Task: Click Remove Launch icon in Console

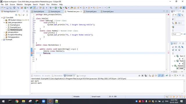Action: coord(142,76)
